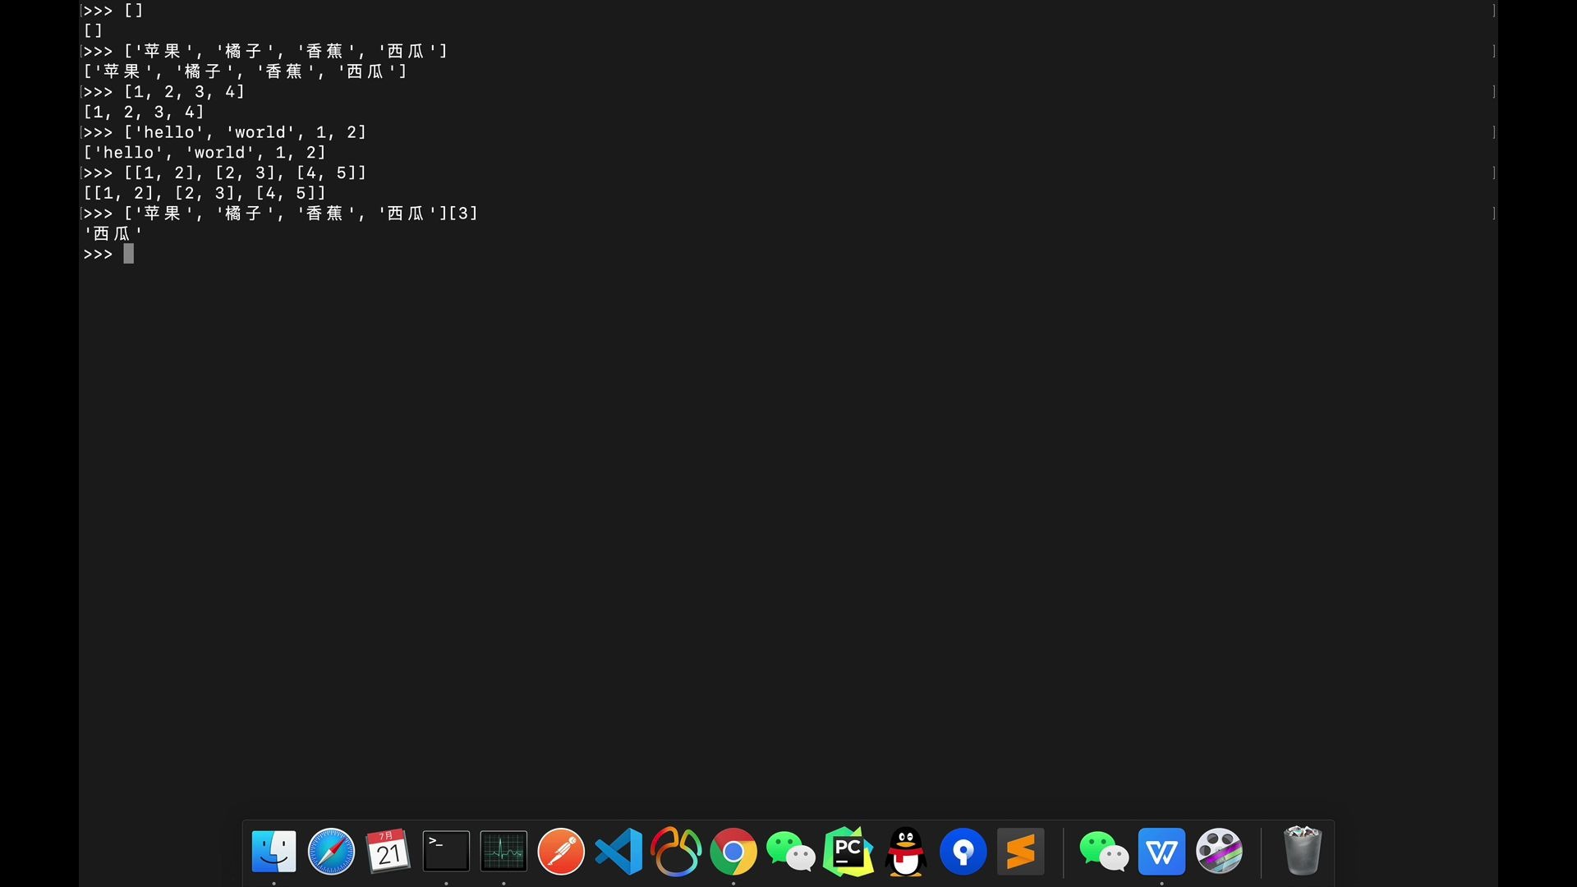Open WeChat icon beside Chrome
Screen dimensions: 1577x887
pos(791,852)
